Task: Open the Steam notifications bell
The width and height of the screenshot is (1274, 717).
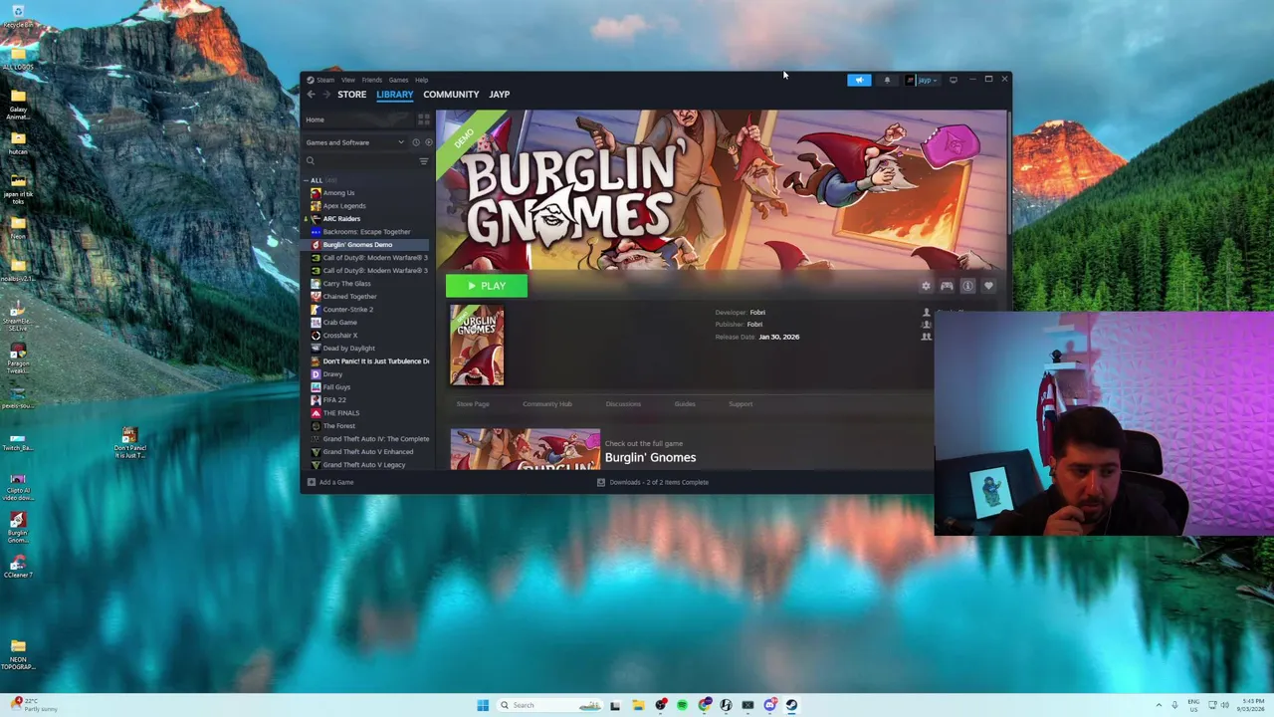Action: coord(887,80)
